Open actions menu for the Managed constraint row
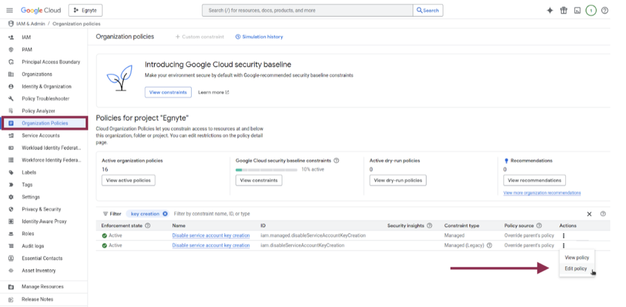The width and height of the screenshot is (626, 307). 563,235
